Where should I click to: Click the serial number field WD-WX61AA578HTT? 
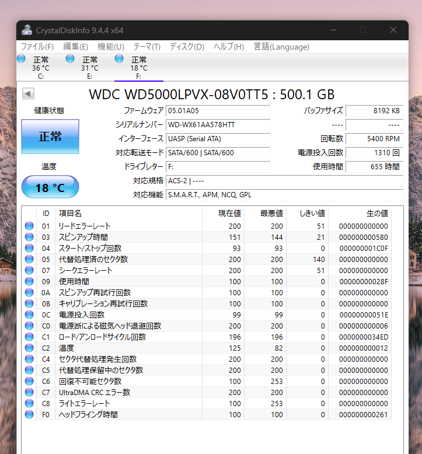pyautogui.click(x=218, y=125)
